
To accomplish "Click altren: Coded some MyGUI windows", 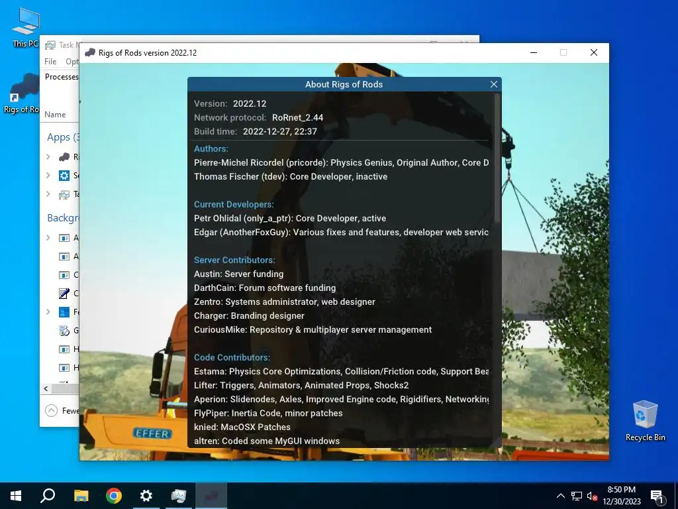I will click(267, 441).
